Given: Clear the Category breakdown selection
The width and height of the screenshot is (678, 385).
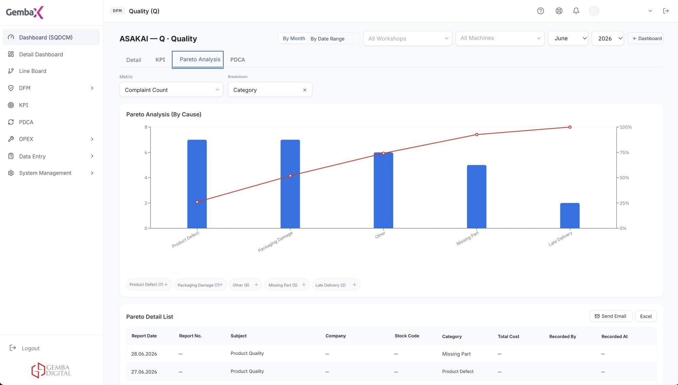Looking at the screenshot, I should pos(305,90).
